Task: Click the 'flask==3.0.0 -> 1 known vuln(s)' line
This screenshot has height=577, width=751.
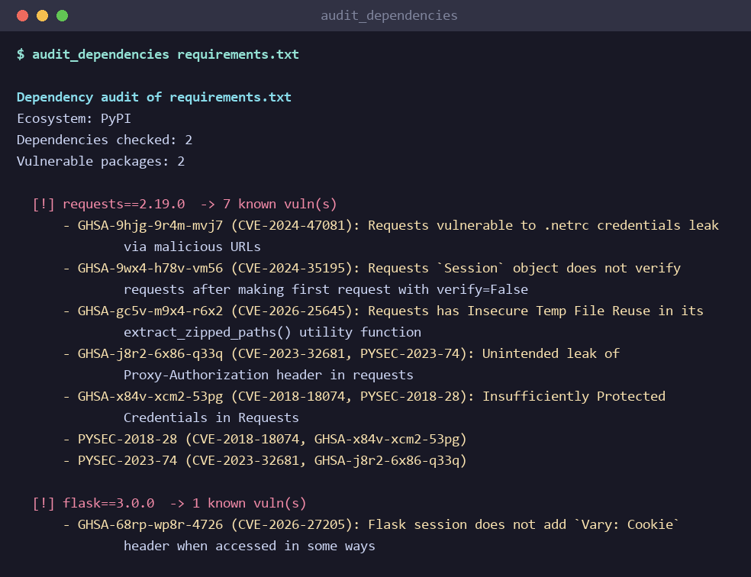Action: coord(169,503)
